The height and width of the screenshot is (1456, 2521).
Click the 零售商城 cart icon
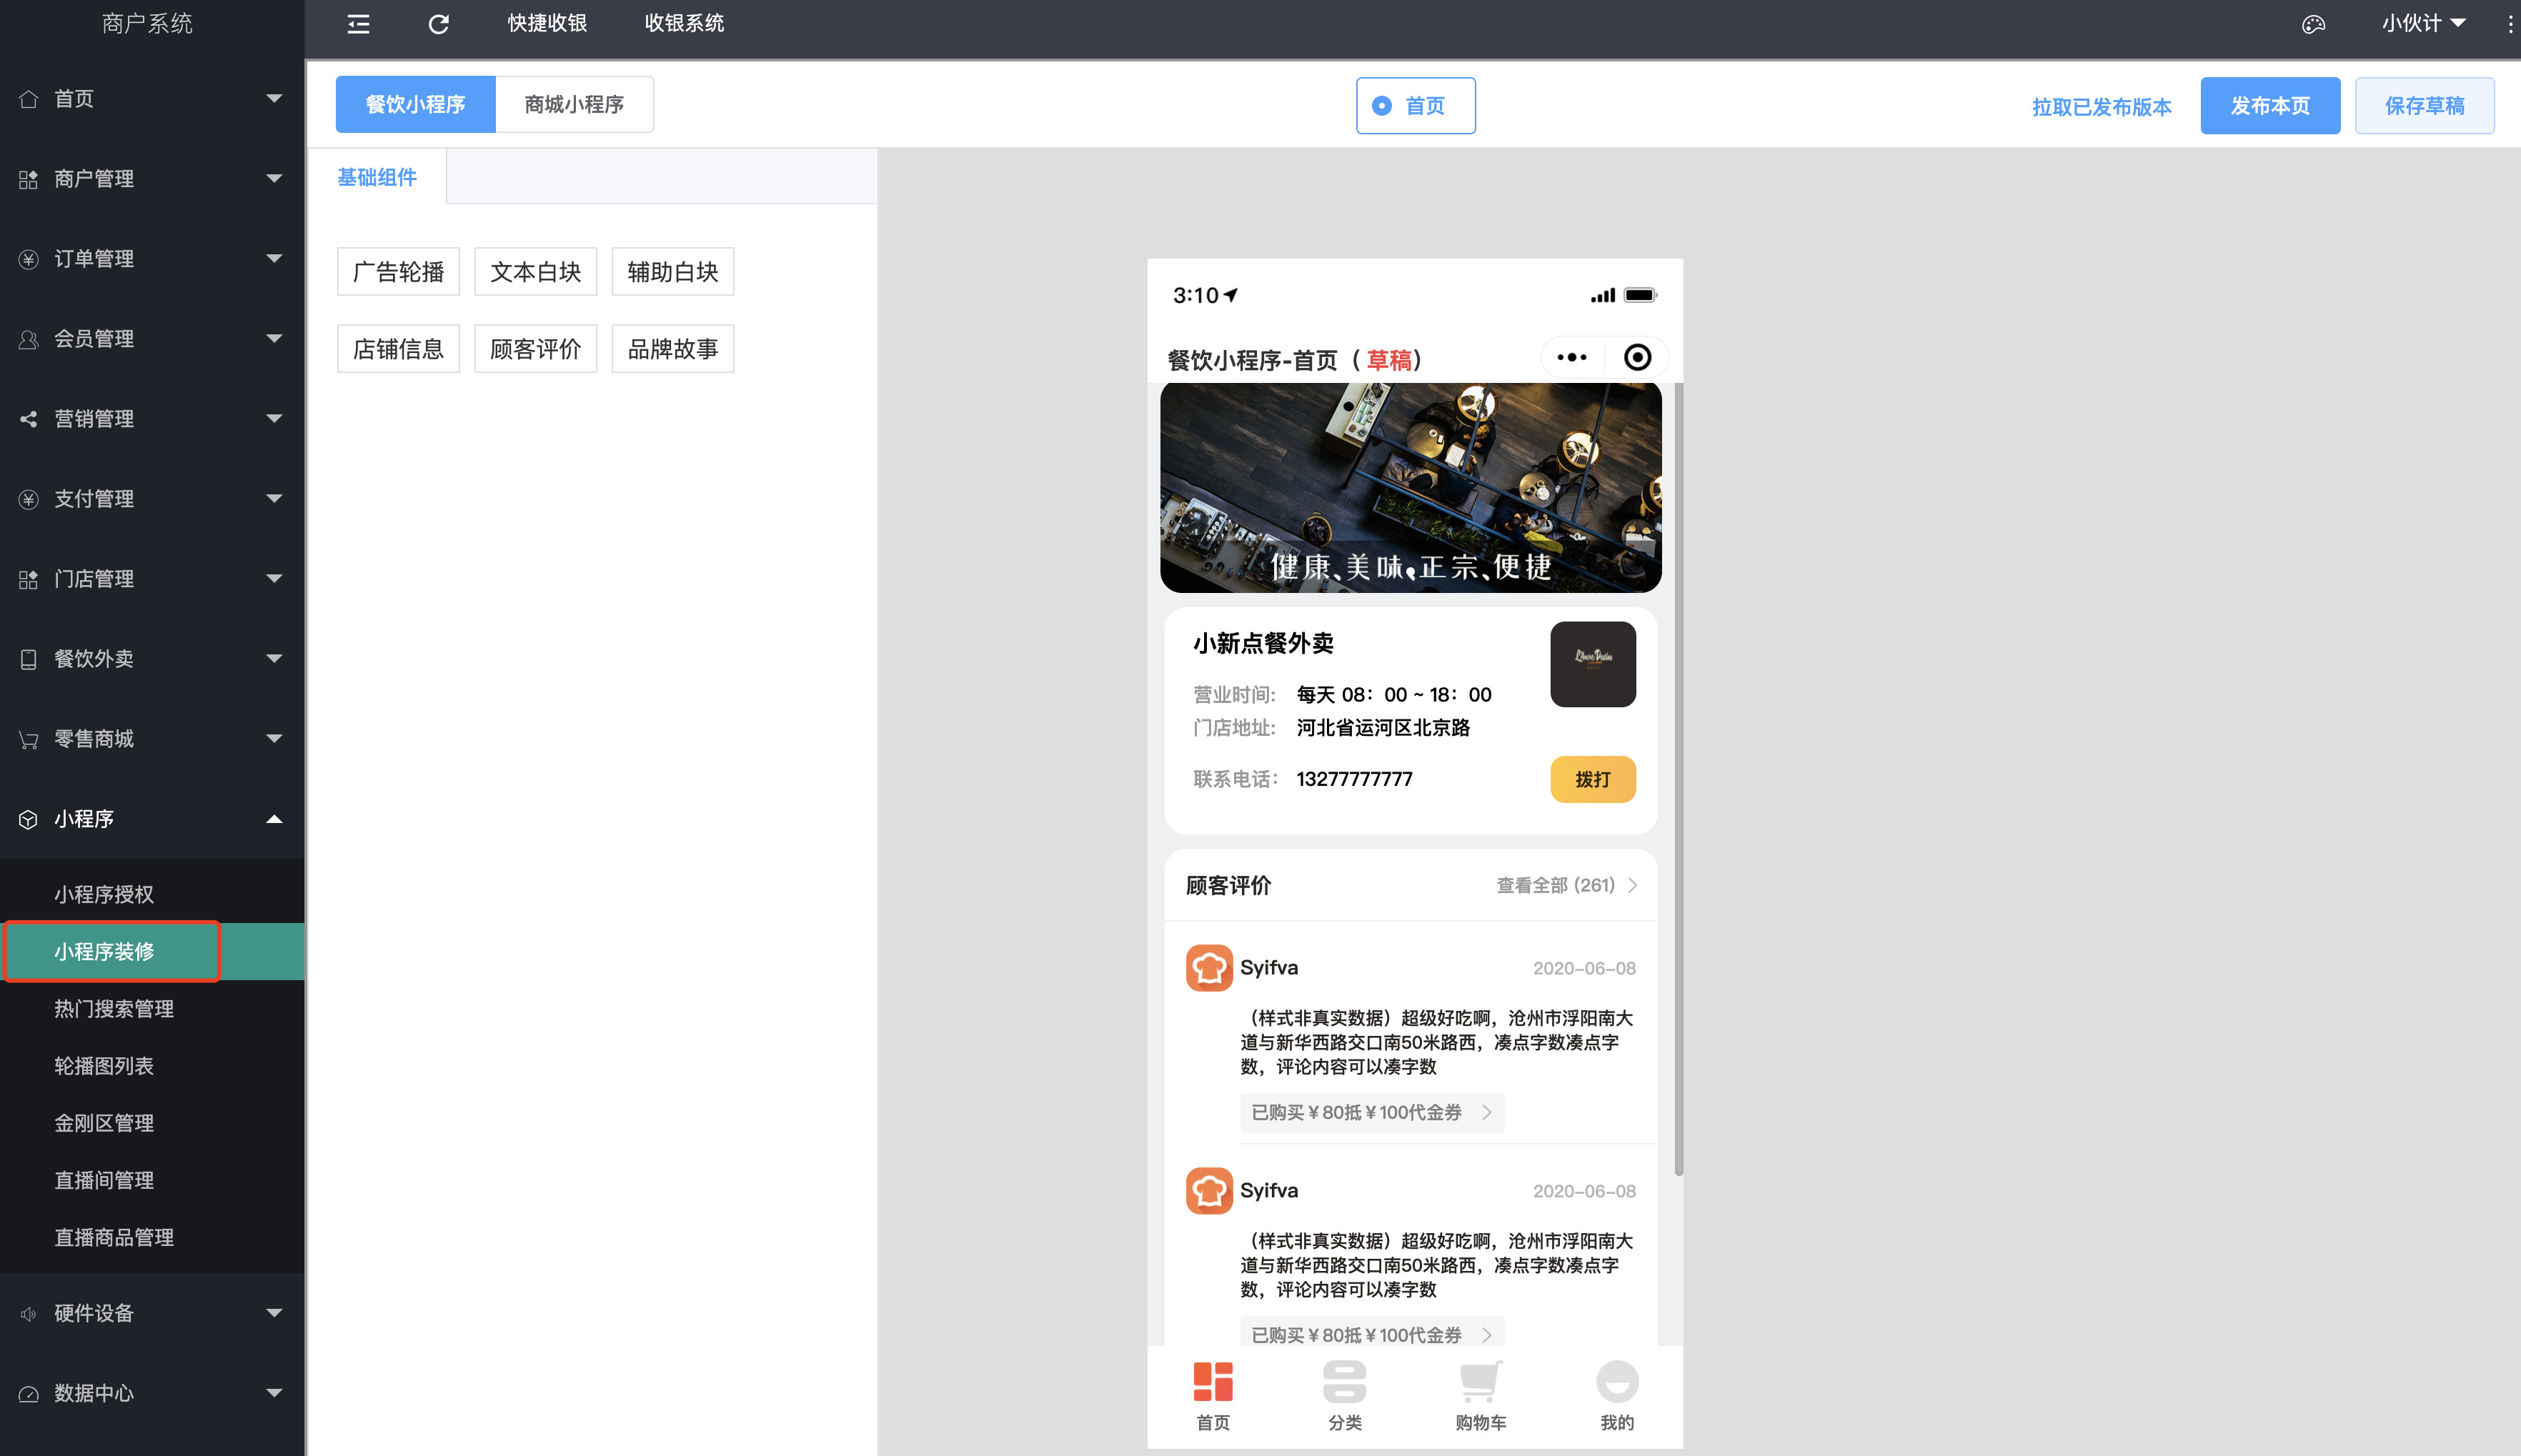click(x=28, y=739)
